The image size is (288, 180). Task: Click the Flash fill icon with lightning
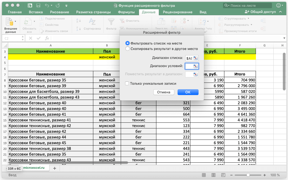point(174,21)
